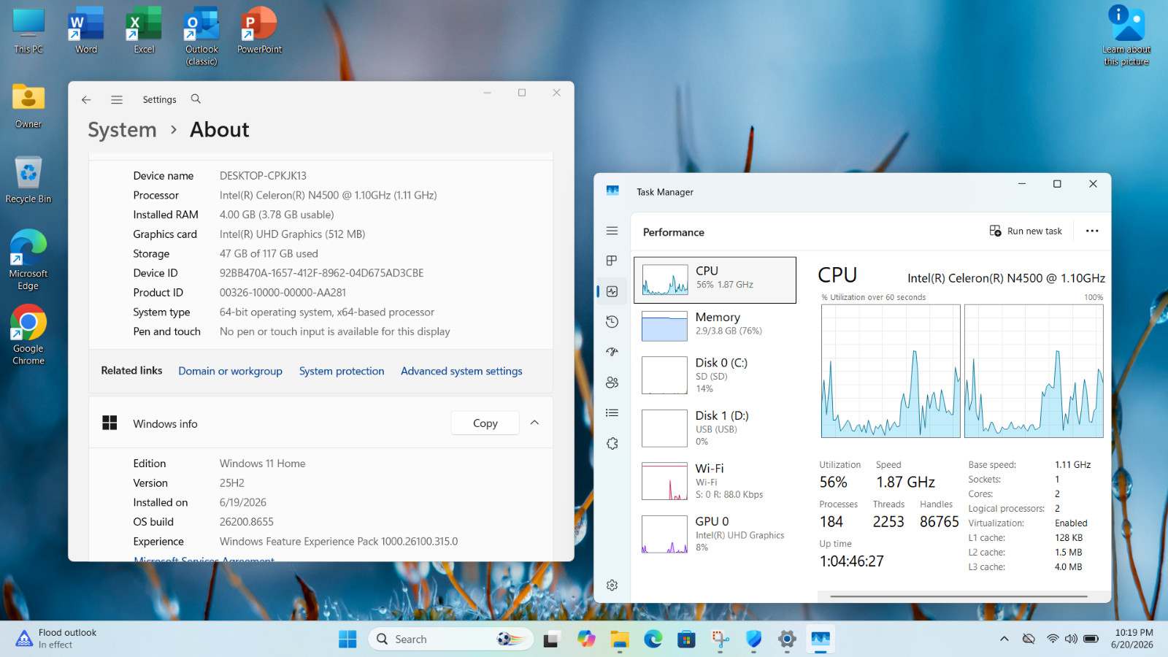1168x657 pixels.
Task: Open the Details page in Task Manager sidebar
Action: [x=612, y=413]
